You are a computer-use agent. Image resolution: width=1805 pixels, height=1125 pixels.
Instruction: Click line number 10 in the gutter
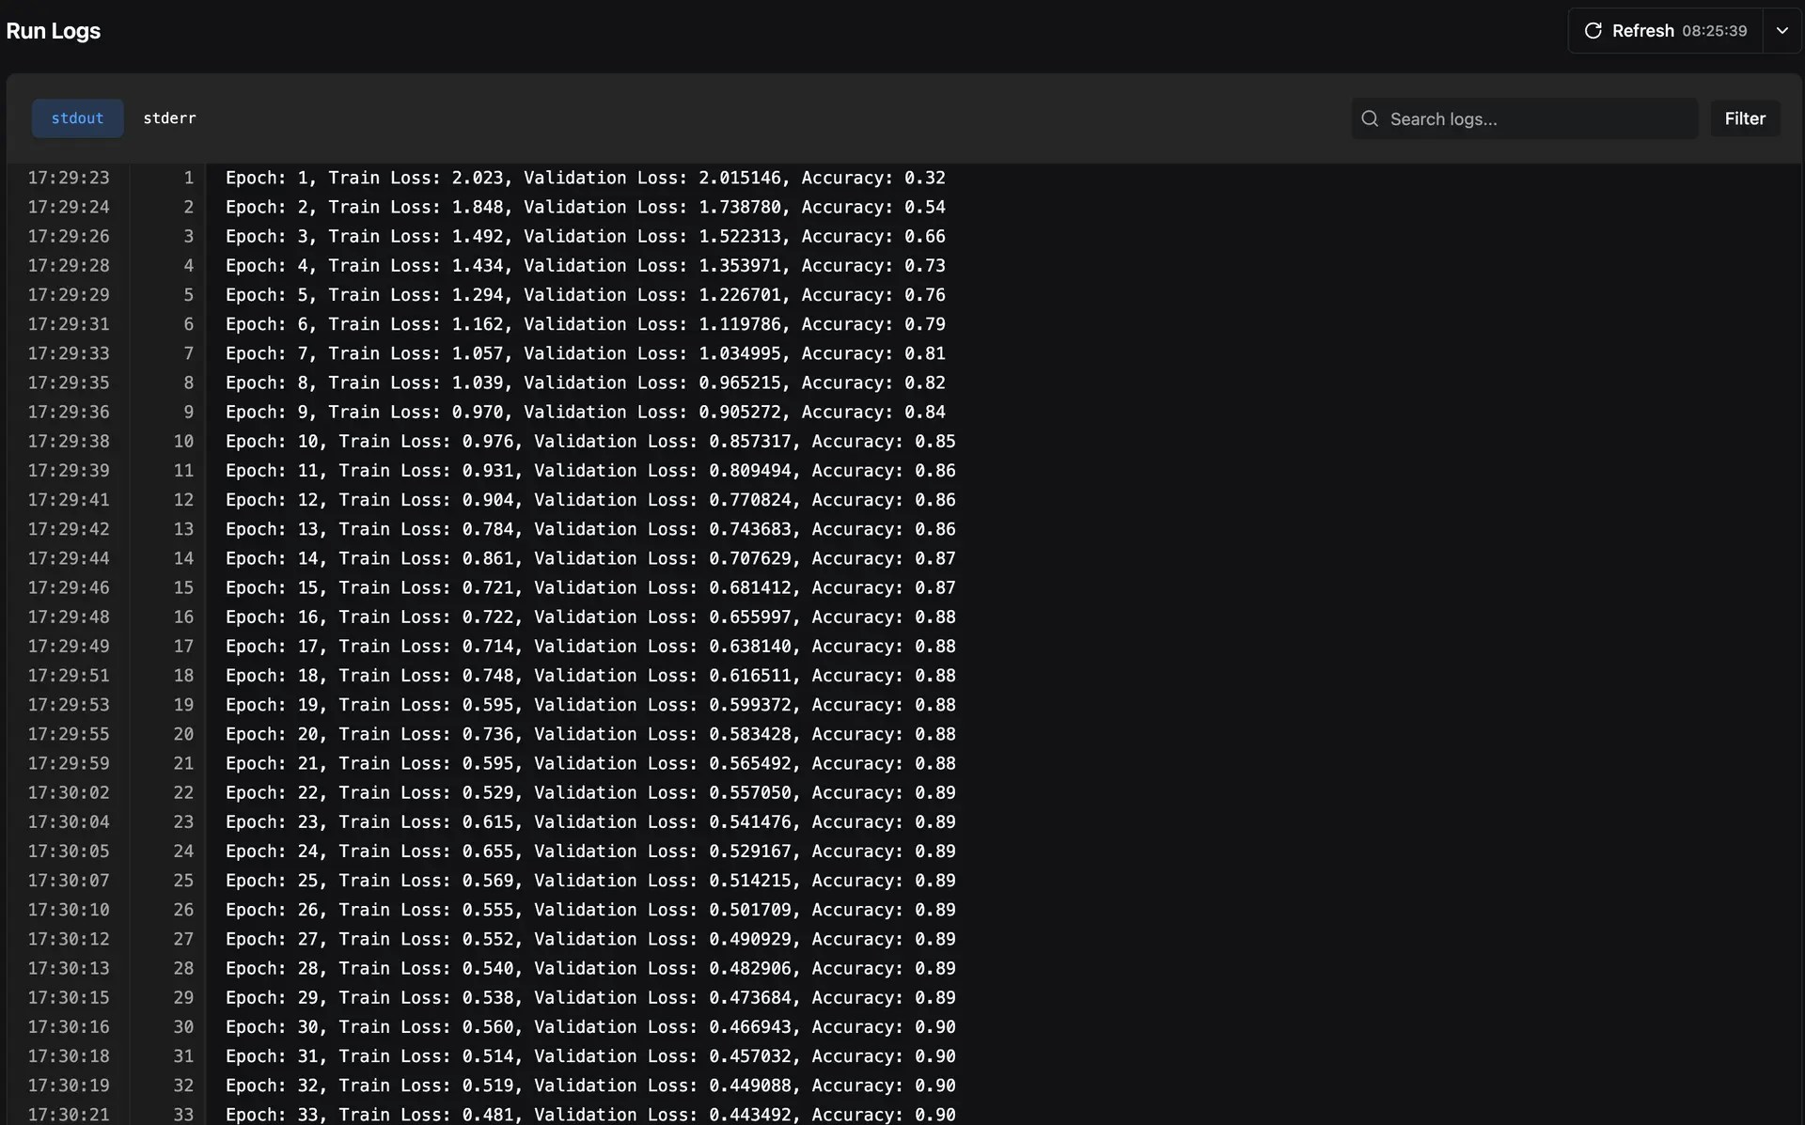tap(182, 441)
